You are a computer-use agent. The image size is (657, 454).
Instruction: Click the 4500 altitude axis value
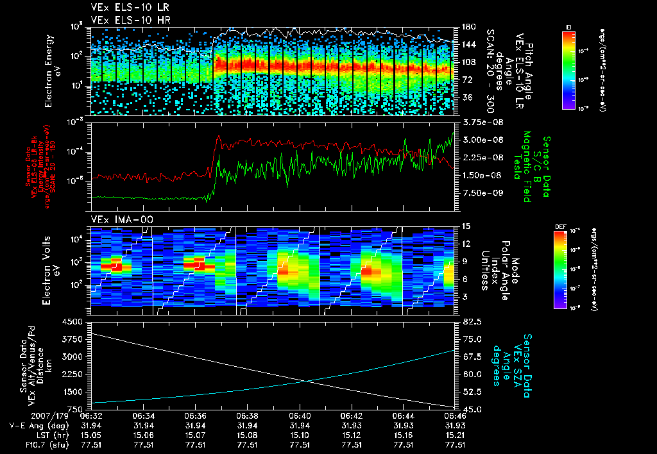72,322
